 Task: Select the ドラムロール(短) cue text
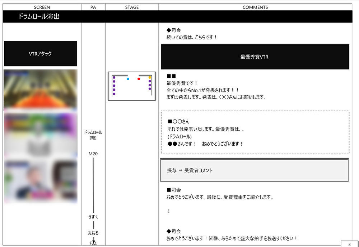point(93,135)
